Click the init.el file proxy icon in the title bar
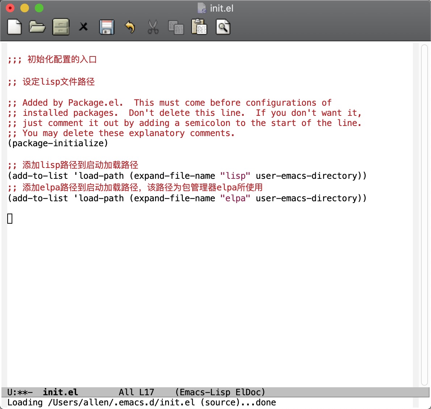Viewport: 431px width, 409px height. click(202, 8)
